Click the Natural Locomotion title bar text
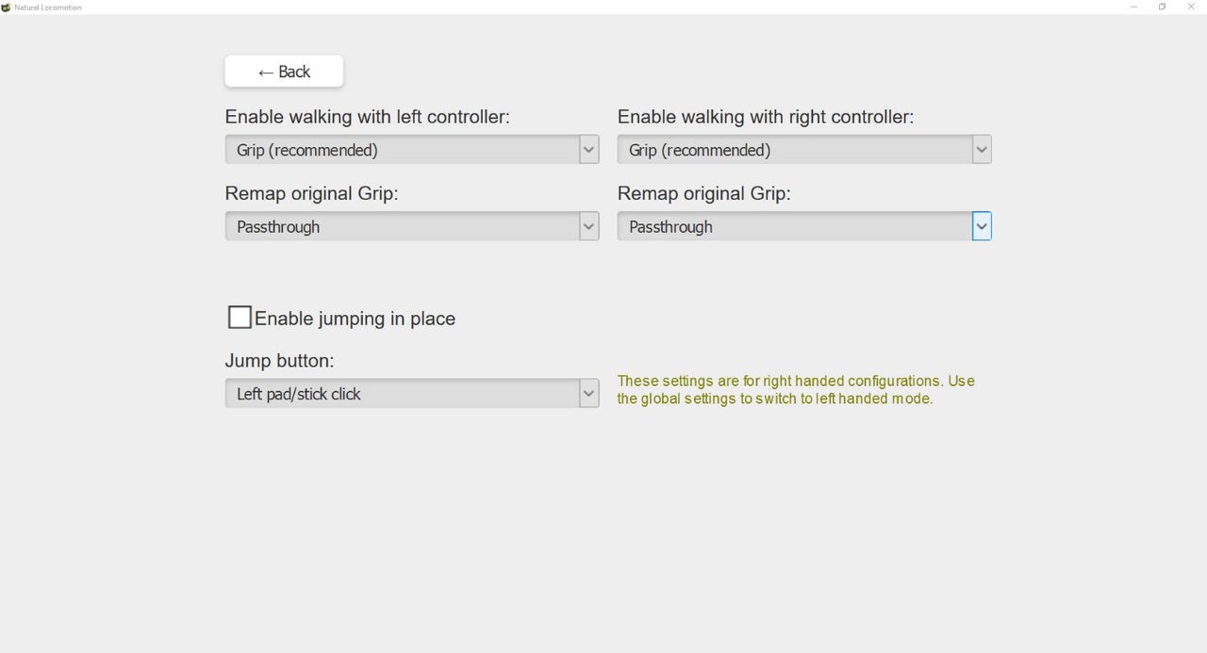 (48, 8)
